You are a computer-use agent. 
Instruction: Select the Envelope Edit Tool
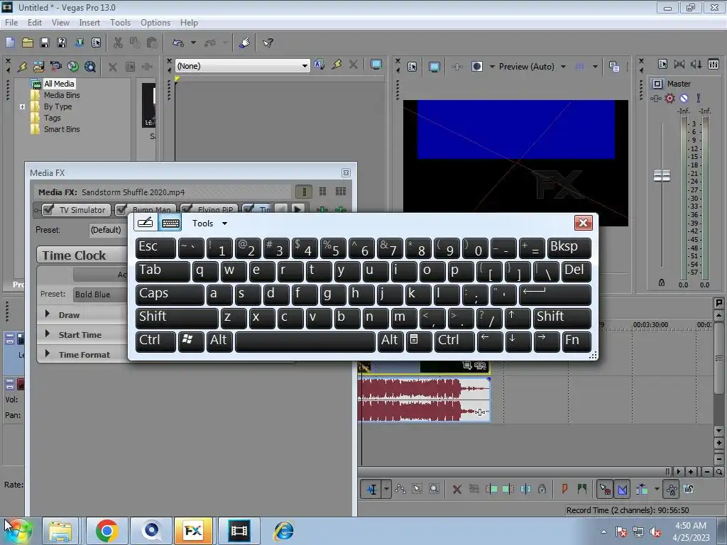pos(400,489)
